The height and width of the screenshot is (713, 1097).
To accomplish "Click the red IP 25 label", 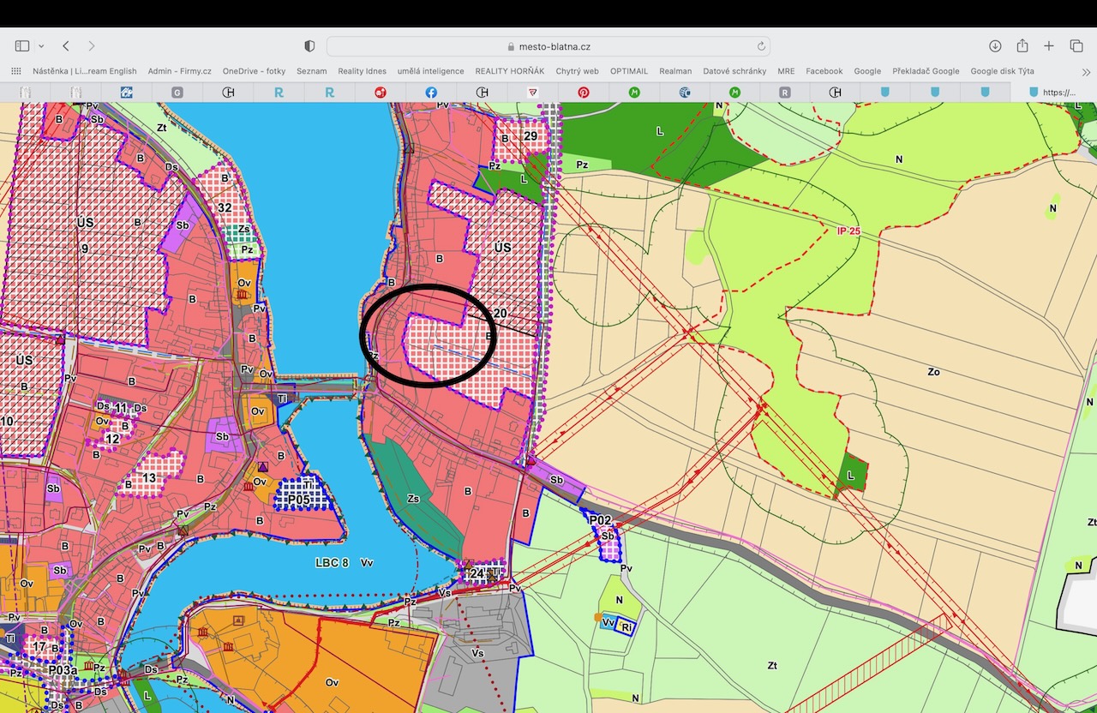I will point(848,231).
